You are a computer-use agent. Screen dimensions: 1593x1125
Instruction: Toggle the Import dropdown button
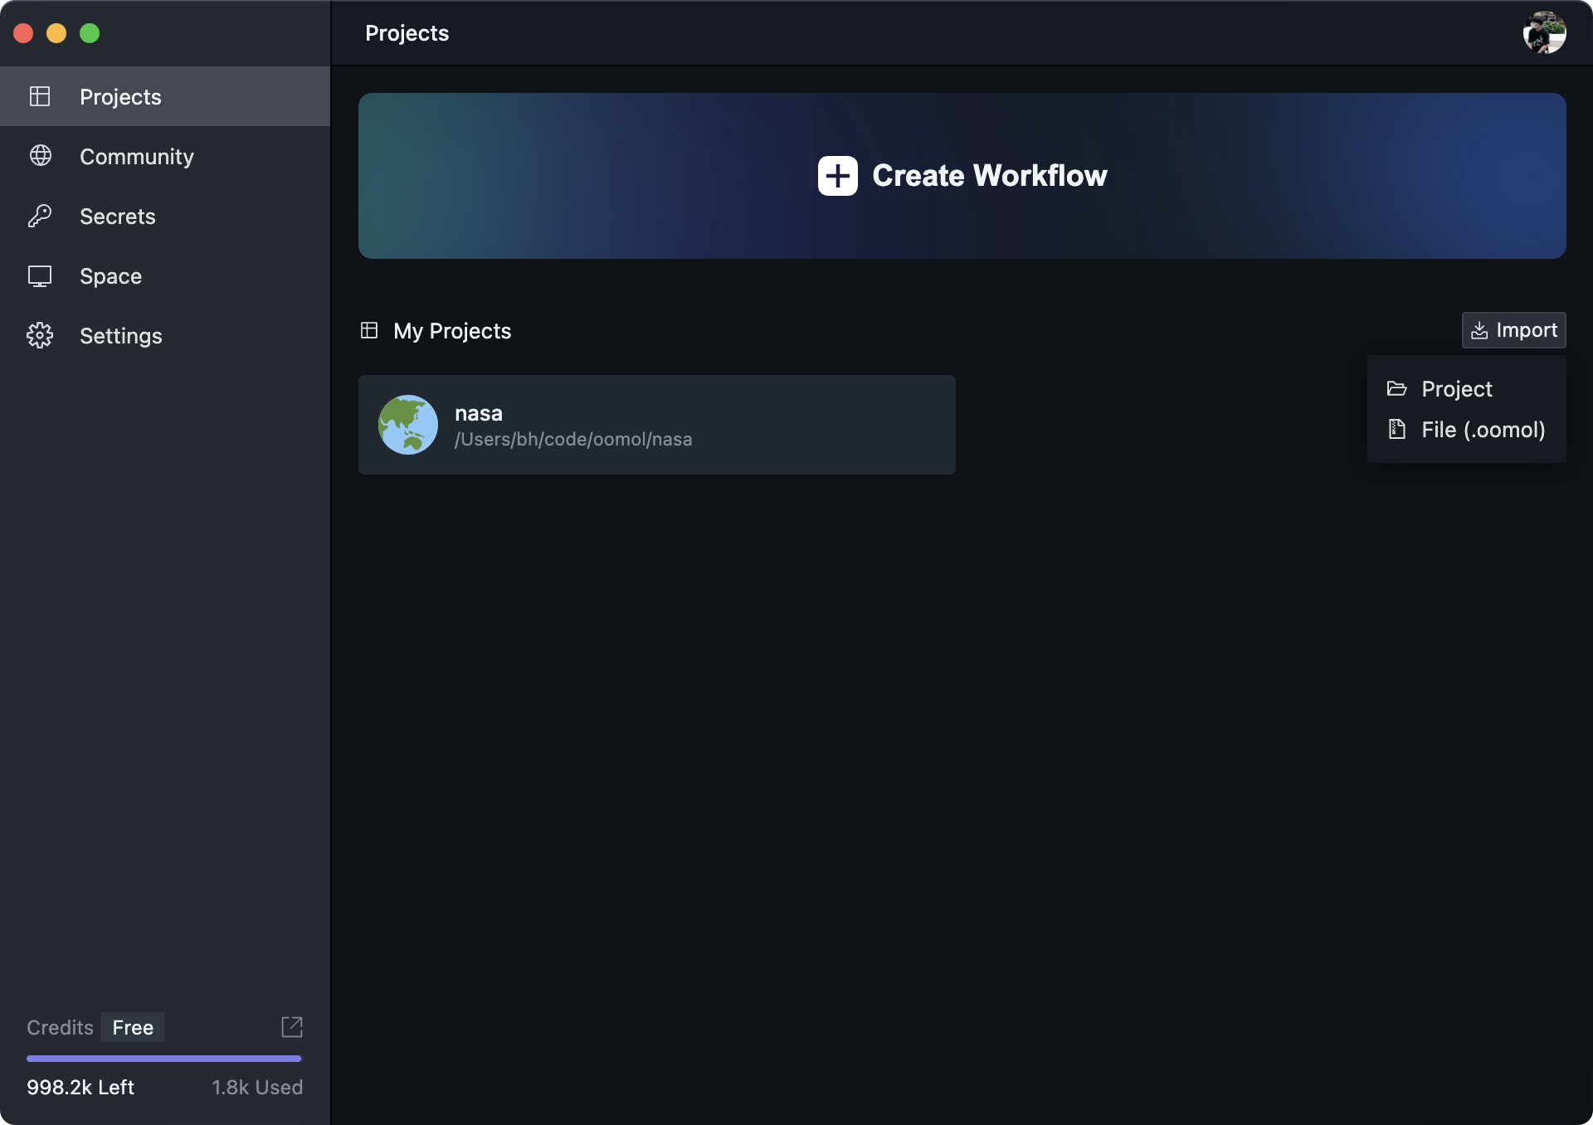1513,330
